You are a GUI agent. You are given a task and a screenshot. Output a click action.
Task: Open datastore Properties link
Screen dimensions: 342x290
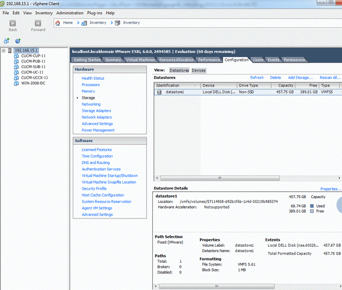[330, 189]
